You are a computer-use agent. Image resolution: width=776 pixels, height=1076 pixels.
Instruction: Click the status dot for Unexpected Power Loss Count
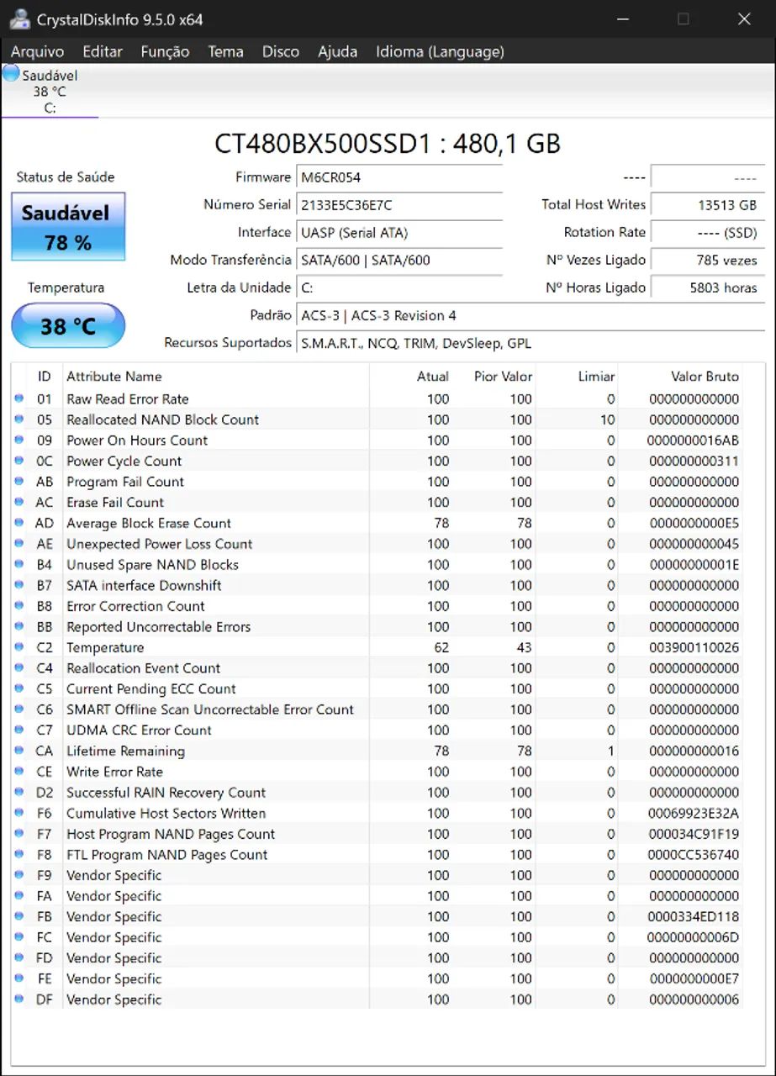tap(18, 544)
